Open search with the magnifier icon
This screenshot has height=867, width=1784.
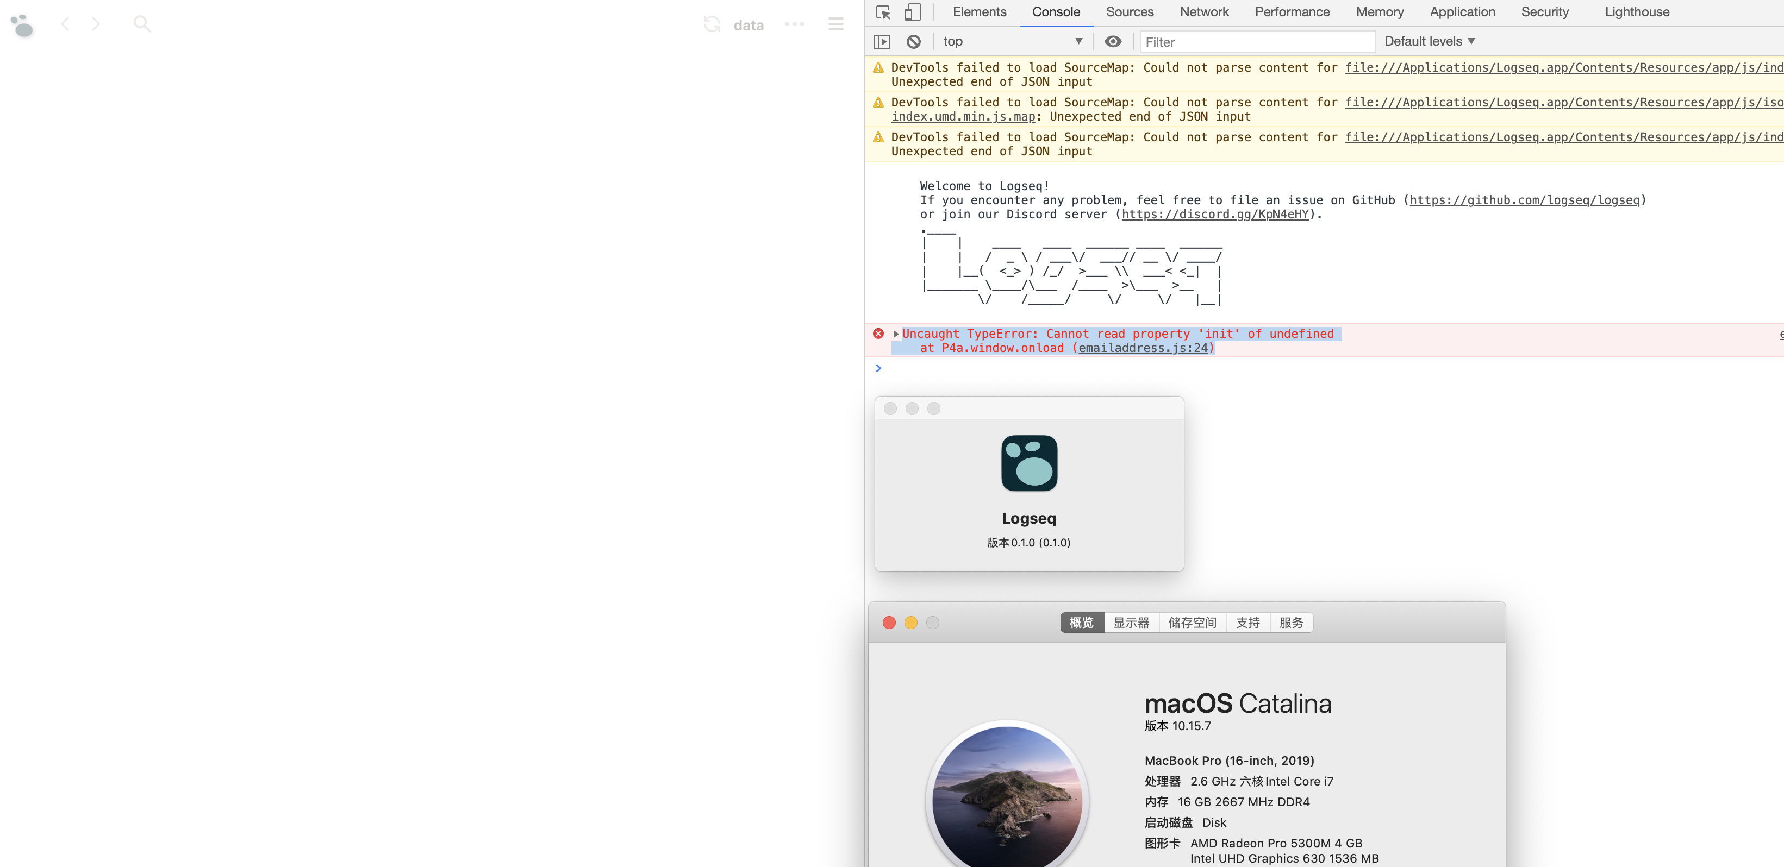pyautogui.click(x=142, y=24)
